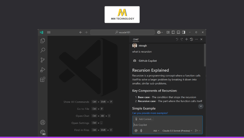
Task: Open the Customize Layout icon
Action: [x=168, y=32]
